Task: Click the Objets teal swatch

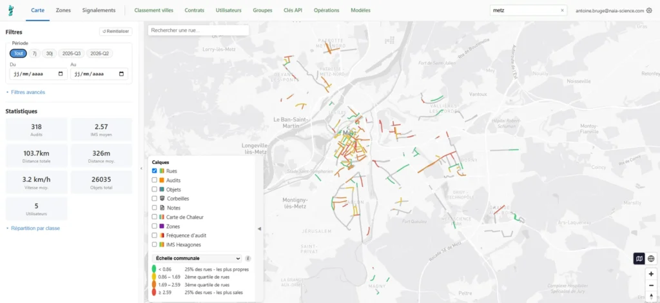Action: 162,190
